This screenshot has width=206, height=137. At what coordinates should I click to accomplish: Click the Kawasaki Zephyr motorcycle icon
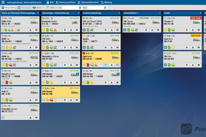(x=75, y=23)
